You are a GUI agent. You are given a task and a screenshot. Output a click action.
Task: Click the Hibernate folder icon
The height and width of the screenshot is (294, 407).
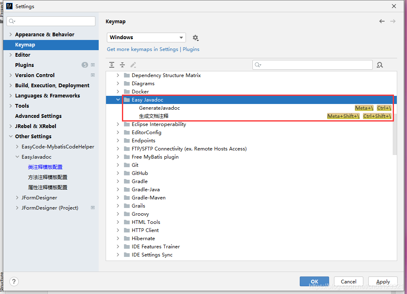pyautogui.click(x=127, y=239)
